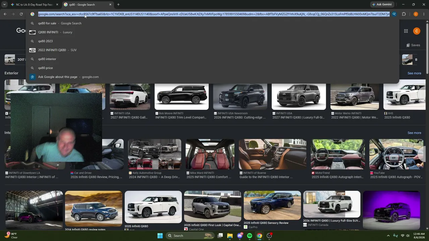Open File Explorer from the taskbar
The height and width of the screenshot is (241, 429).
coord(230,236)
